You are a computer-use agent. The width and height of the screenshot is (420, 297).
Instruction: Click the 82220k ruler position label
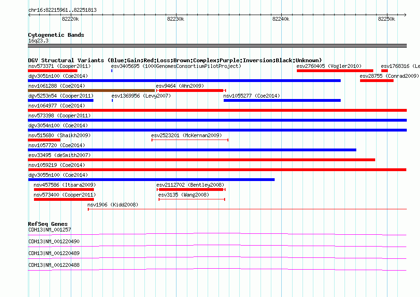pos(70,19)
